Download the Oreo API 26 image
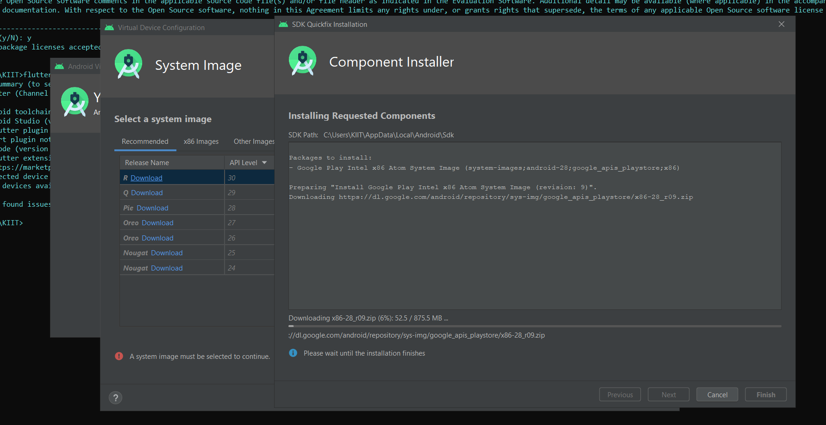The width and height of the screenshot is (826, 425). [x=157, y=238]
